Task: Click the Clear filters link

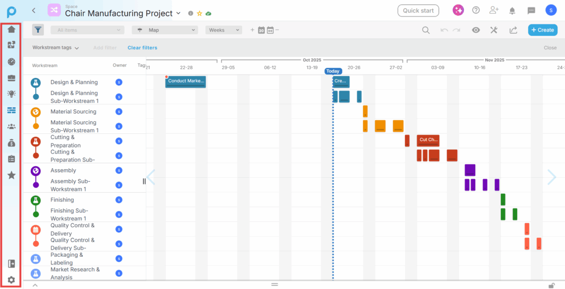Action: (x=142, y=48)
